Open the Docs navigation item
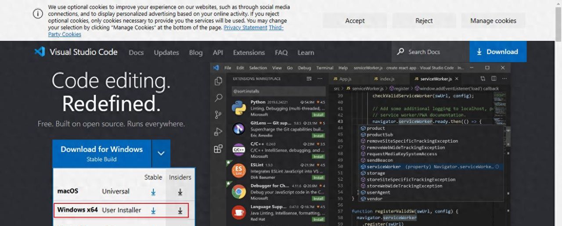562x226 pixels. [136, 52]
